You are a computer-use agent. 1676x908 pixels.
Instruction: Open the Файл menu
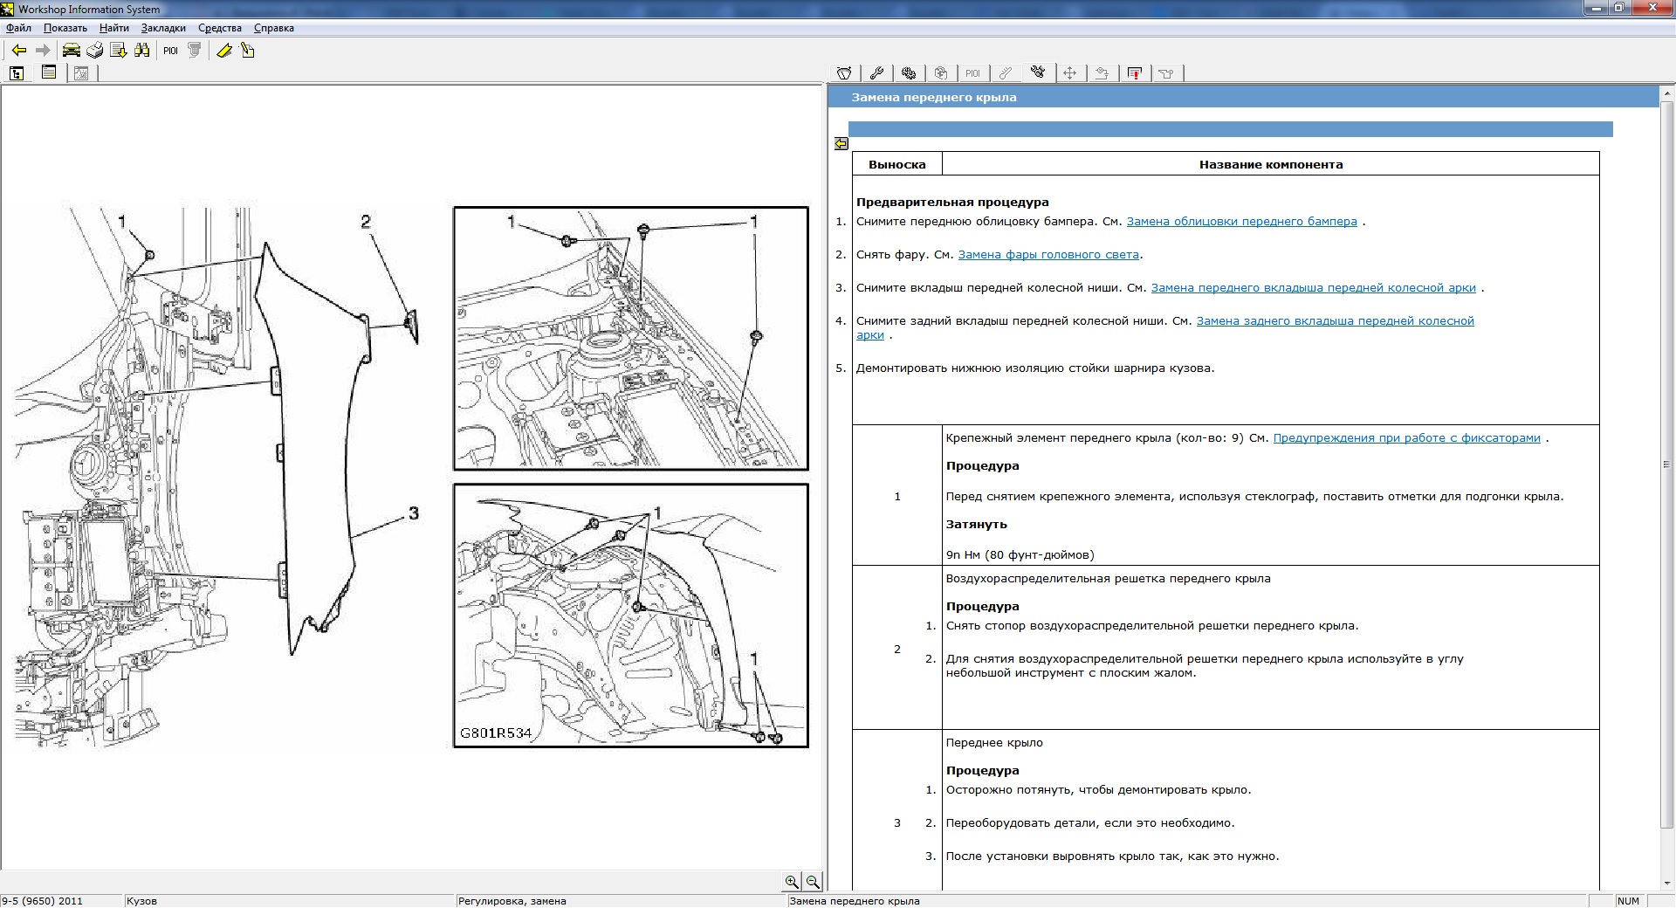(18, 28)
